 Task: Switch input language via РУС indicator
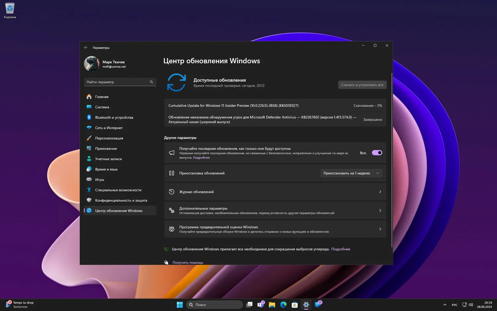pos(455,305)
